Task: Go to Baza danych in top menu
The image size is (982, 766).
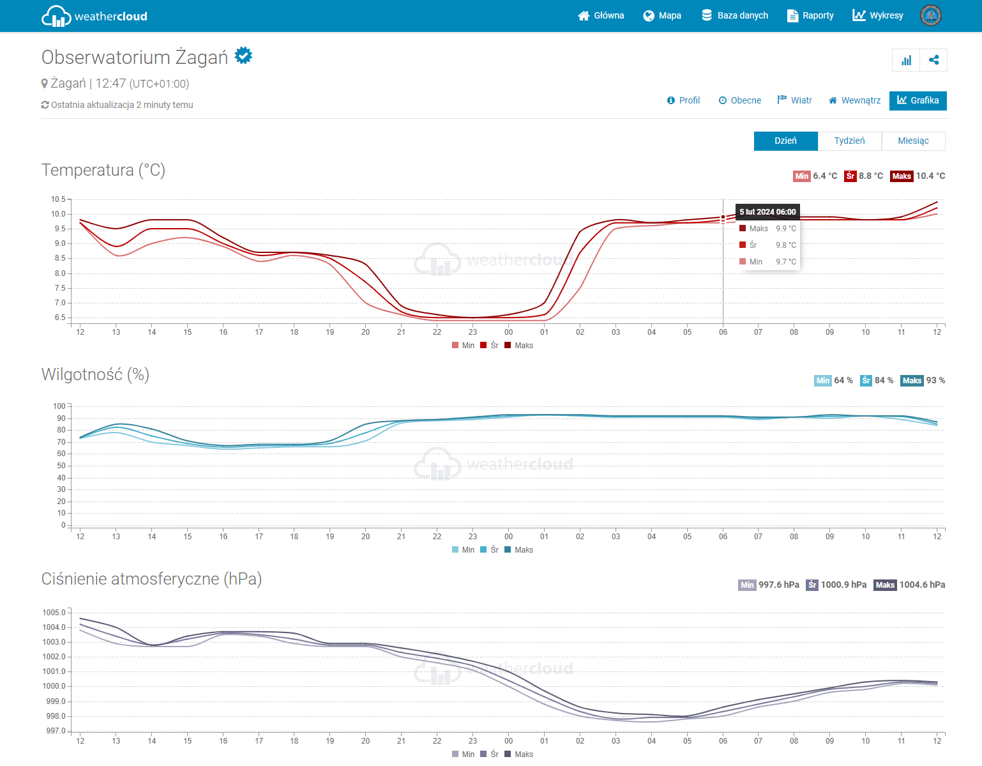Action: click(735, 15)
